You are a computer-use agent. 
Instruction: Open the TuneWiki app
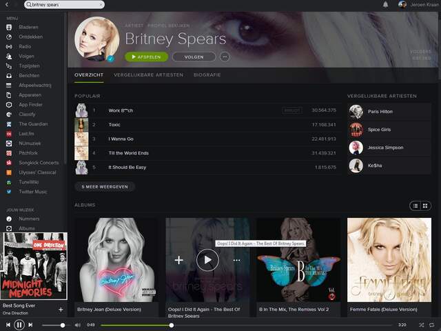tap(28, 182)
